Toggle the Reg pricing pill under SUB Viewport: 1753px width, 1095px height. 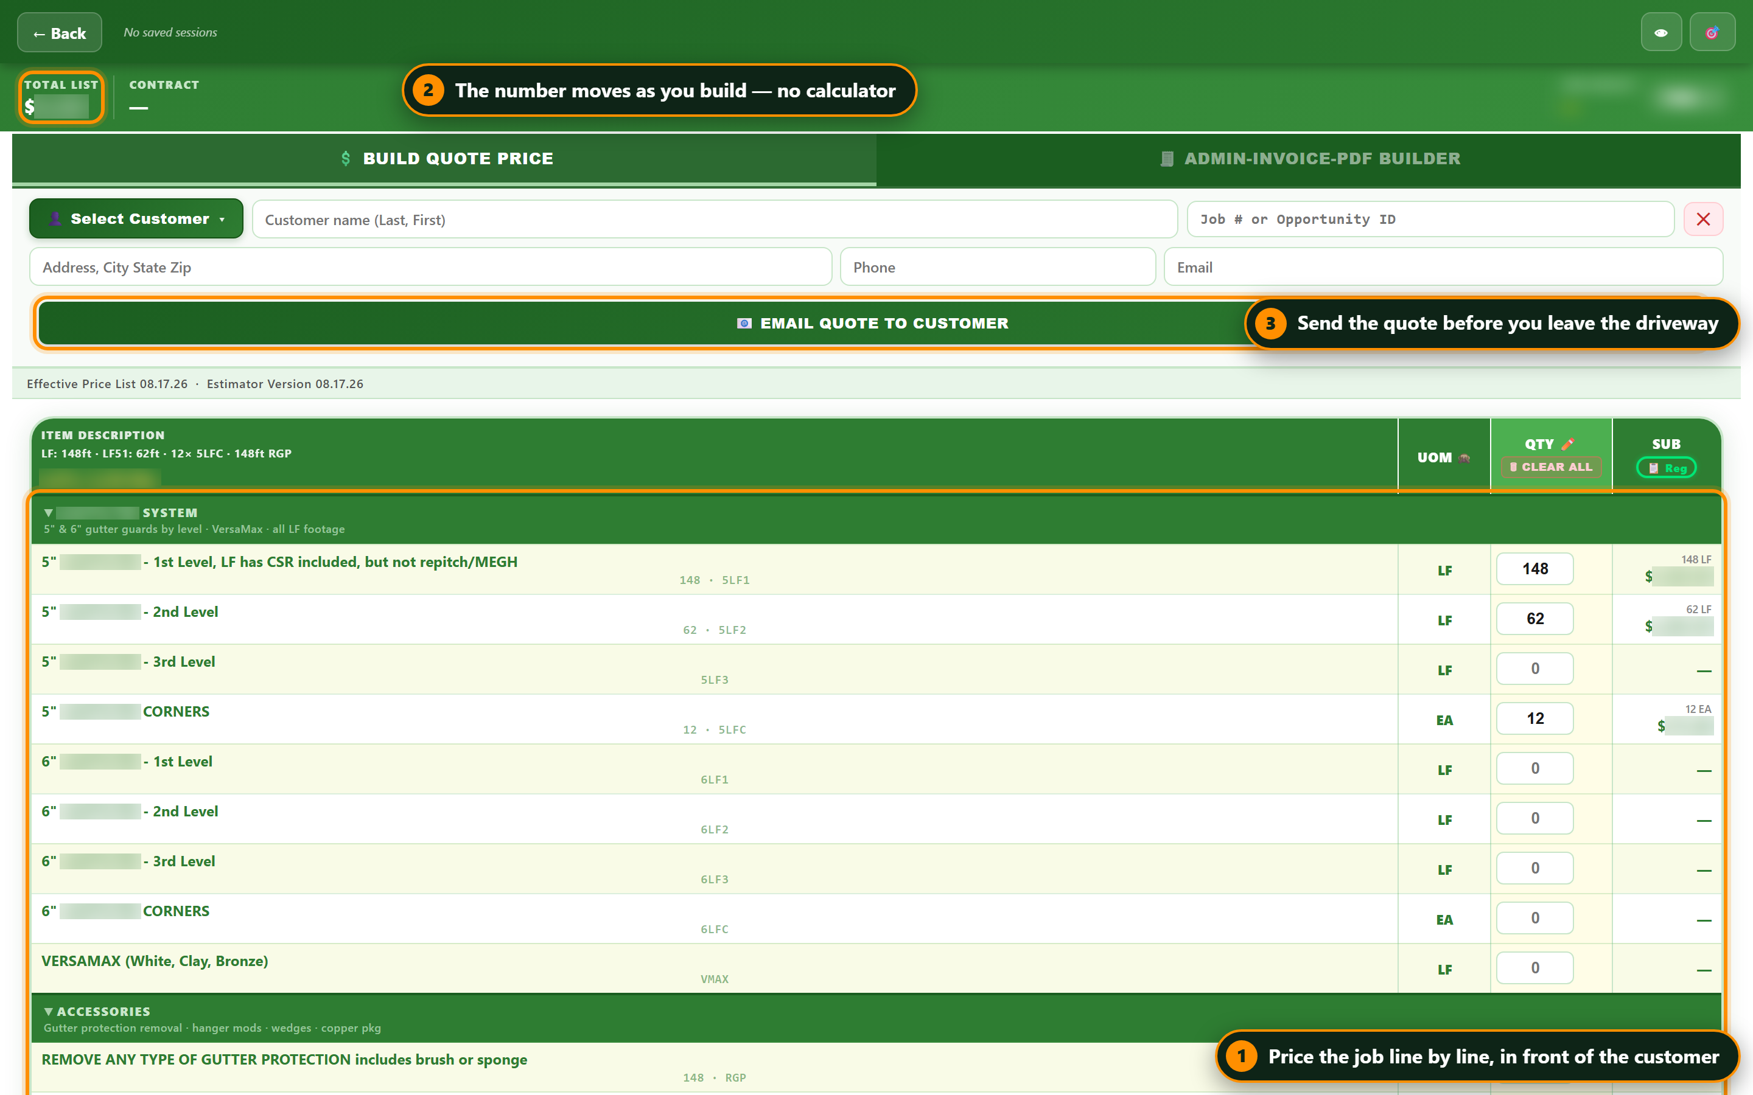point(1666,468)
